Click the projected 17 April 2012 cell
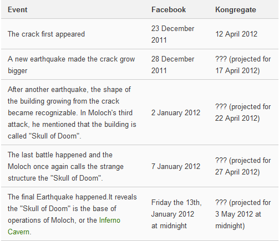The image size is (279, 241). (x=243, y=65)
